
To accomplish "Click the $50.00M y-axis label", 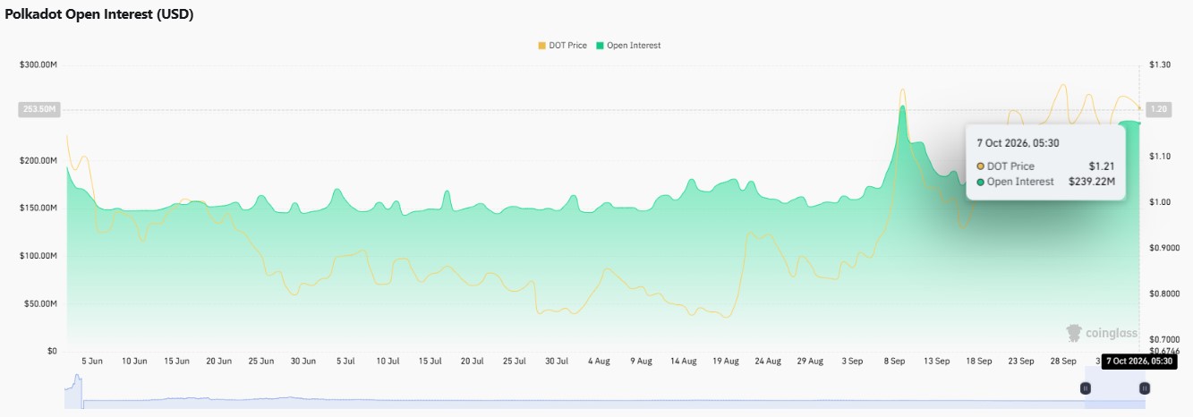I will pyautogui.click(x=41, y=304).
